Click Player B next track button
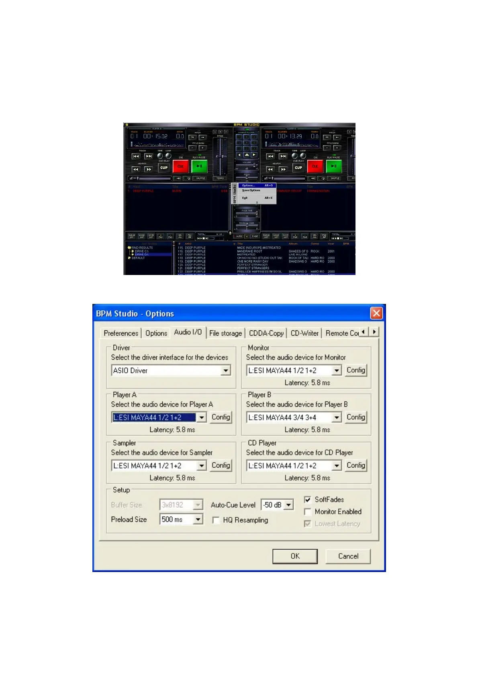Screen dimensions: 478x676 (283, 156)
